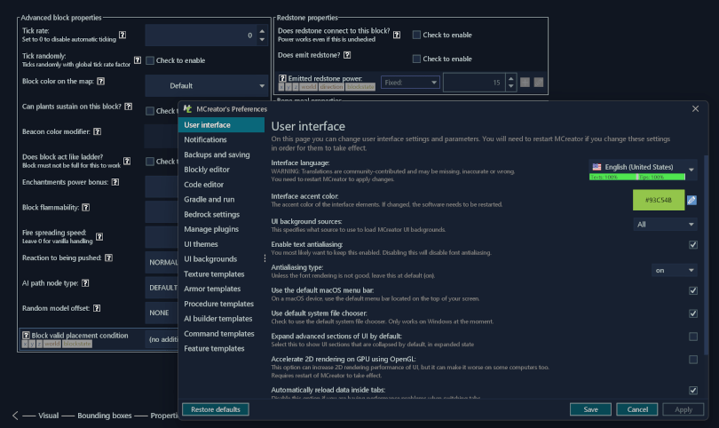Close the MCreator's Preferences dialog
The image size is (719, 428).
(x=696, y=108)
